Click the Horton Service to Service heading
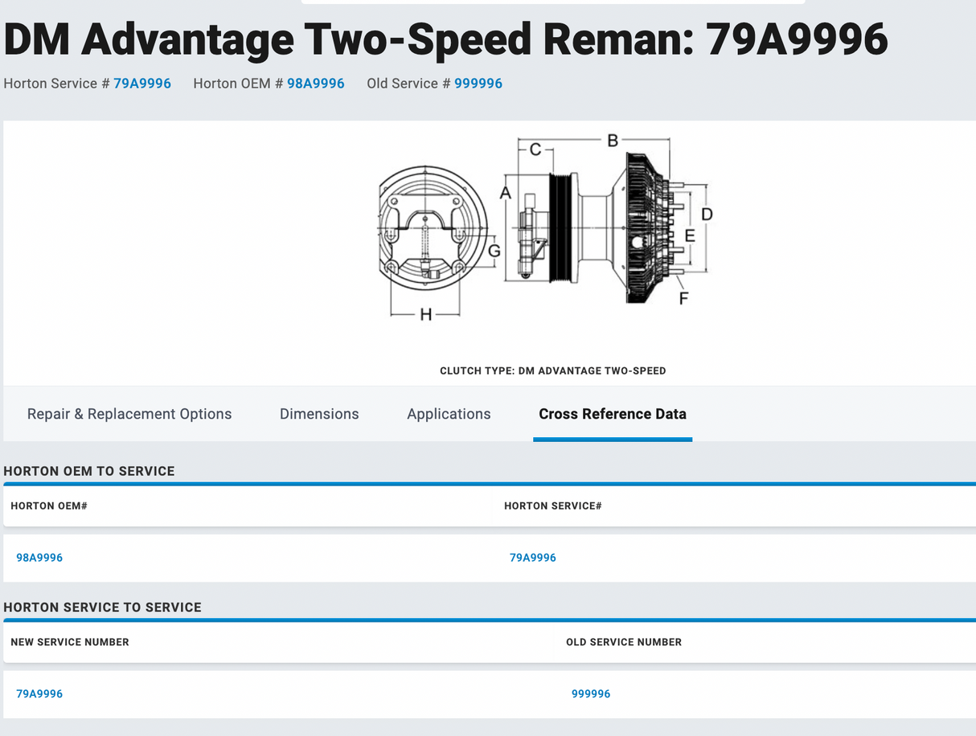The width and height of the screenshot is (976, 736). point(102,607)
